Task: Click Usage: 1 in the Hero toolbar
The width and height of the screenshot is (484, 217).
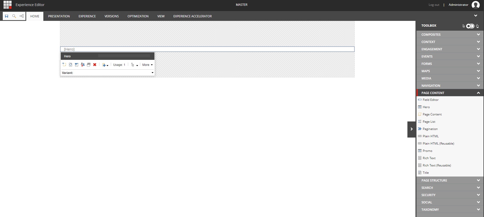Action: coord(119,65)
